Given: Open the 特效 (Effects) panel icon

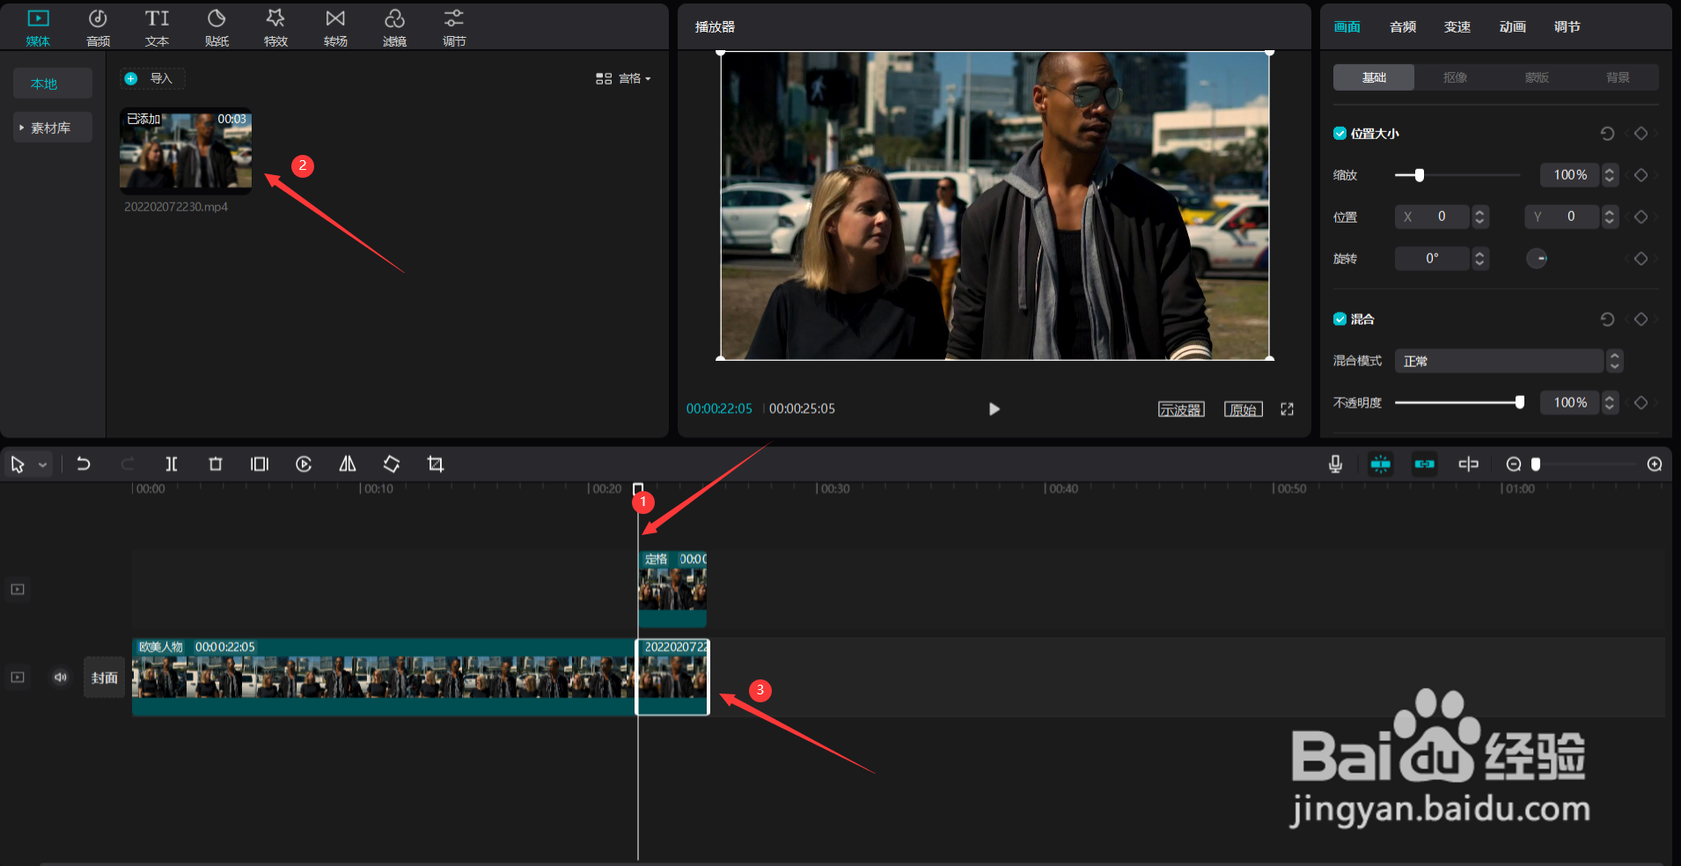Looking at the screenshot, I should point(275,27).
